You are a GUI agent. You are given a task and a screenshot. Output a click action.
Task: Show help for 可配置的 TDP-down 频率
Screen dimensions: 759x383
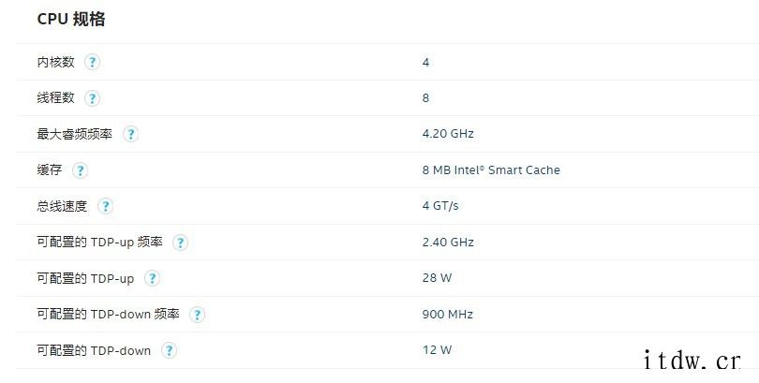pyautogui.click(x=197, y=315)
